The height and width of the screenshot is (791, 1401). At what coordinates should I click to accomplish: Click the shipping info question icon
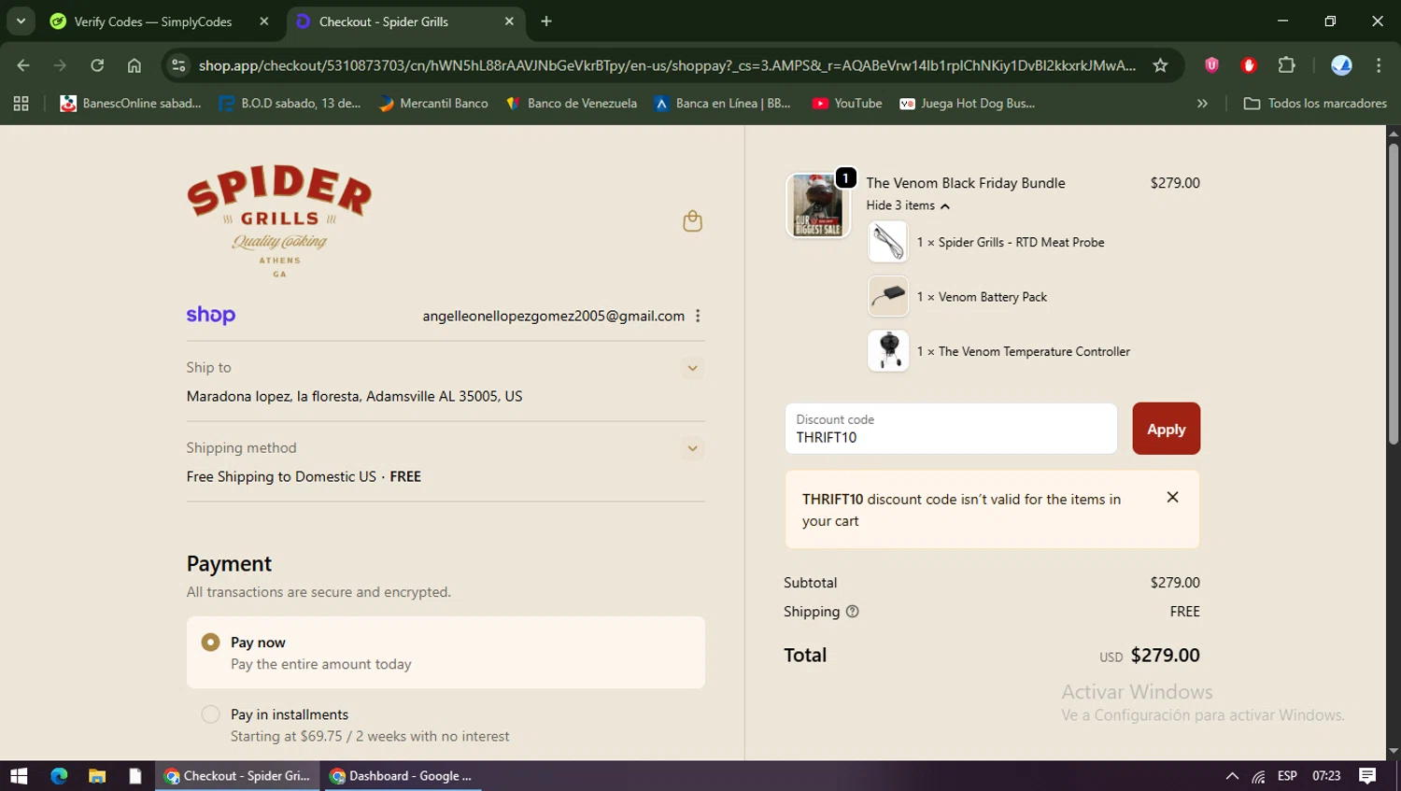click(852, 612)
